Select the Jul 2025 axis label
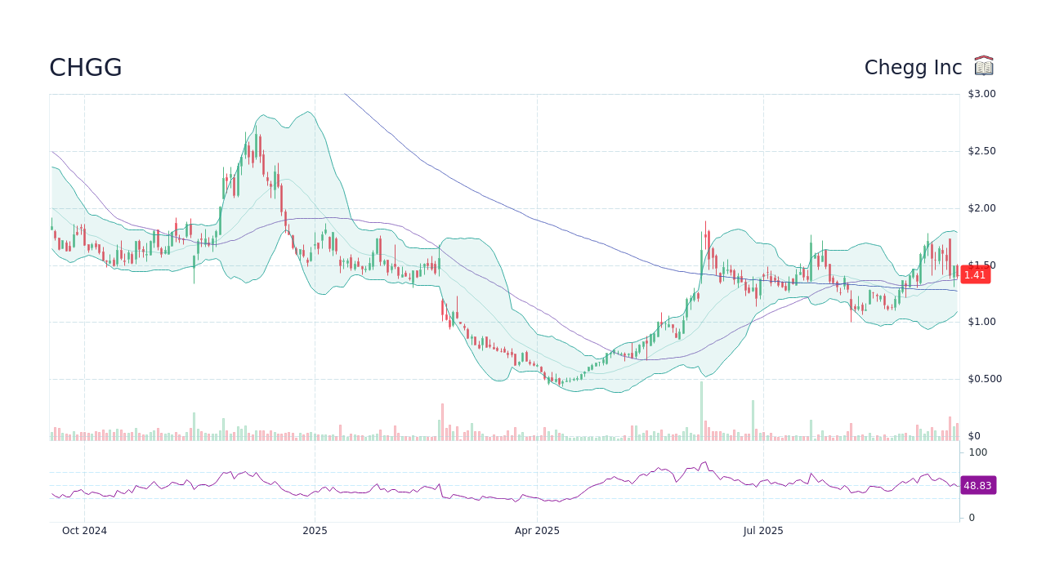 pyautogui.click(x=763, y=530)
